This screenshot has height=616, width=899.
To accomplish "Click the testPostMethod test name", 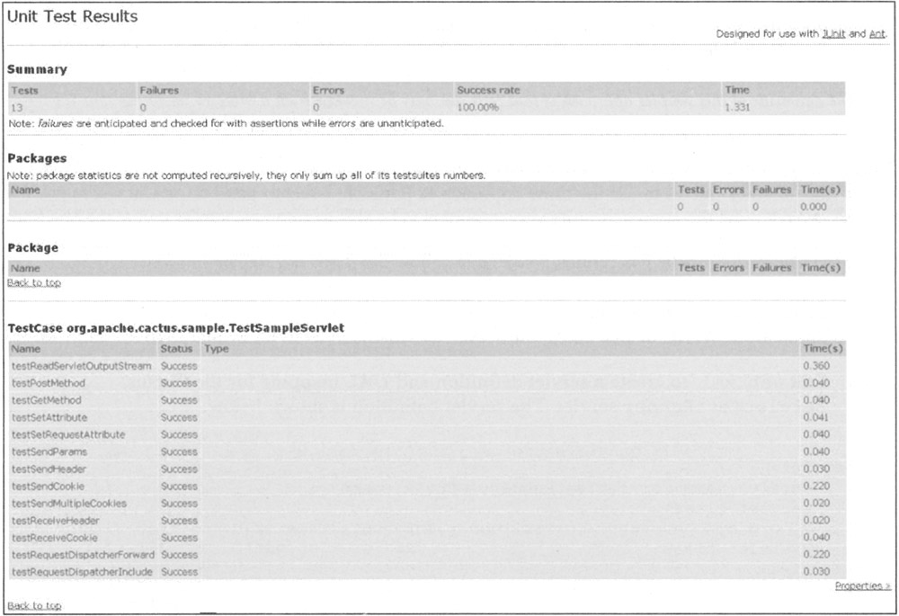I will click(49, 383).
